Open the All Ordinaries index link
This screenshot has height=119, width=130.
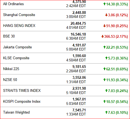point(13,4)
